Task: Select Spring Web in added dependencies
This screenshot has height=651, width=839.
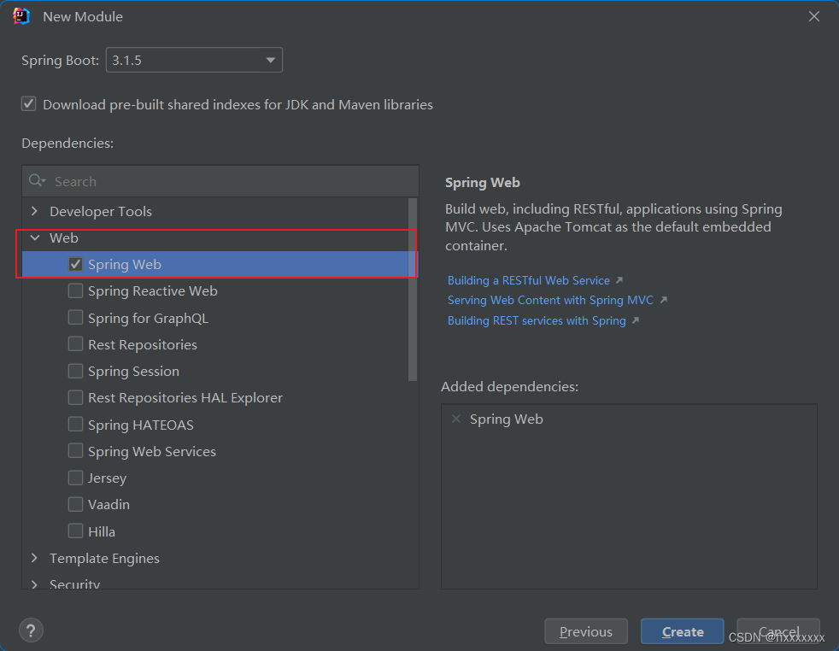Action: point(506,419)
